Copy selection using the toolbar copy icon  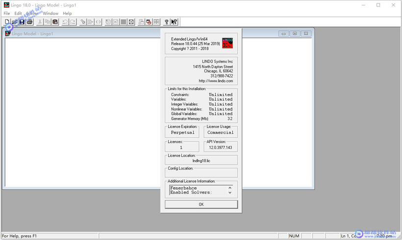48,22
